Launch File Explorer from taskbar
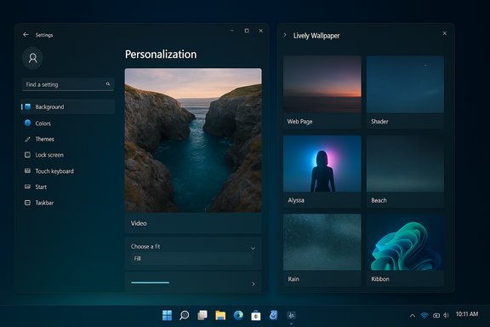Screen dimensions: 490x327 pyautogui.click(x=220, y=315)
